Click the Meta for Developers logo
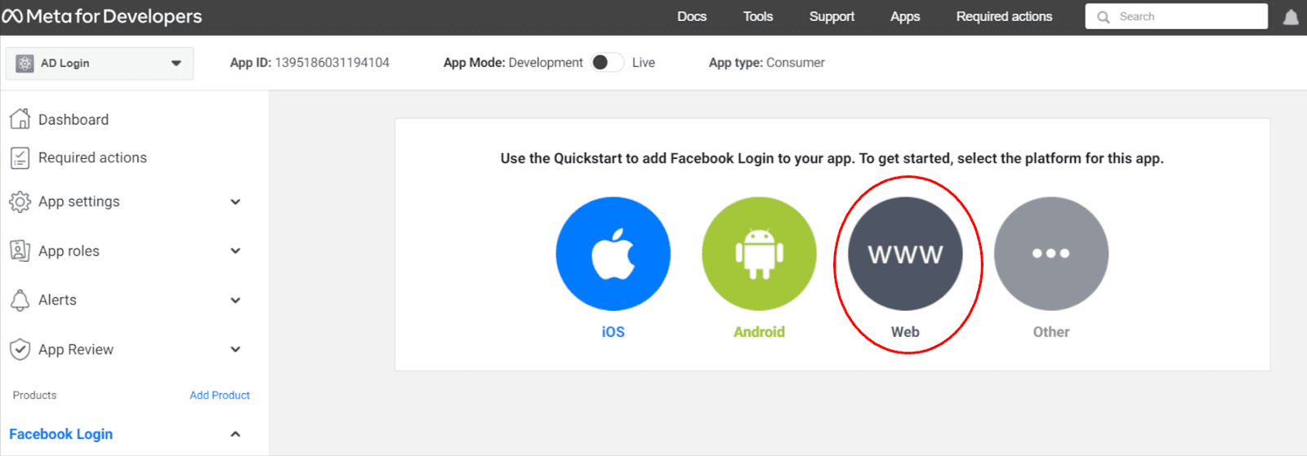 [x=102, y=16]
